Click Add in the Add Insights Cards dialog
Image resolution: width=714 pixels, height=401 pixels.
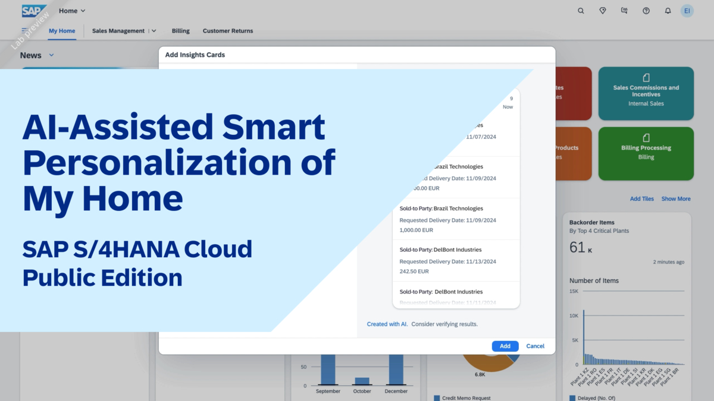pos(505,346)
